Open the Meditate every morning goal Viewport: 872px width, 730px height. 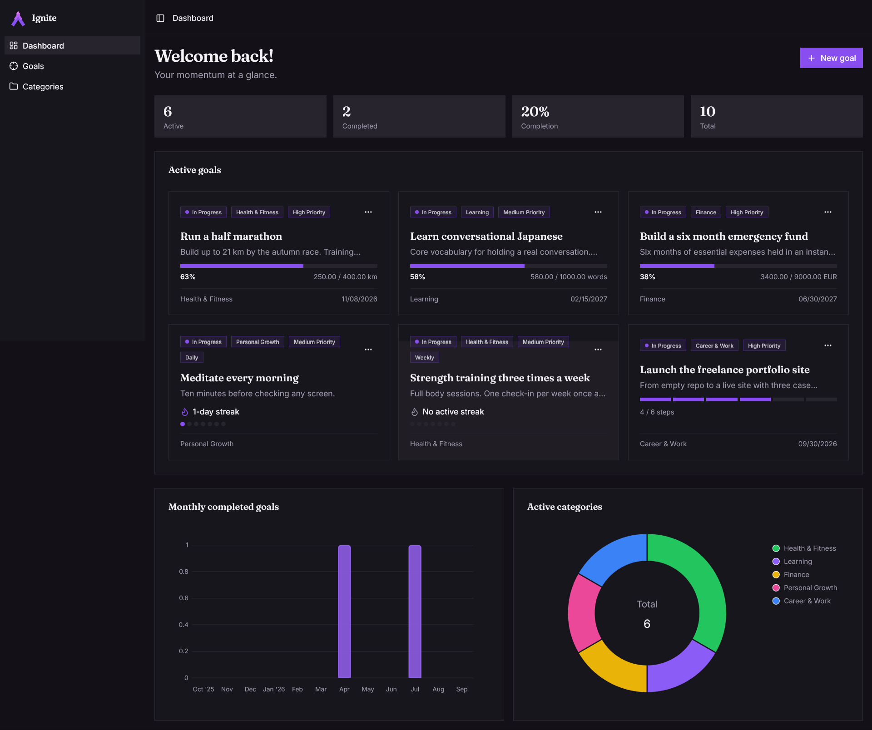239,378
